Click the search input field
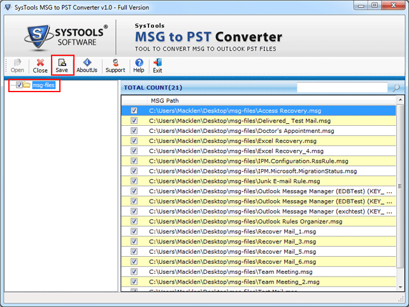 coord(342,88)
